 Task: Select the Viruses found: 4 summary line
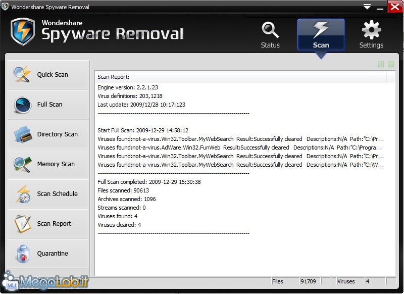point(118,216)
